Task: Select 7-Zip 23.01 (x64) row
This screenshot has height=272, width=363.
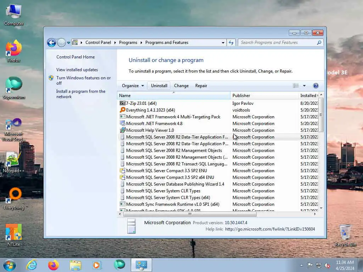Action: click(218, 103)
